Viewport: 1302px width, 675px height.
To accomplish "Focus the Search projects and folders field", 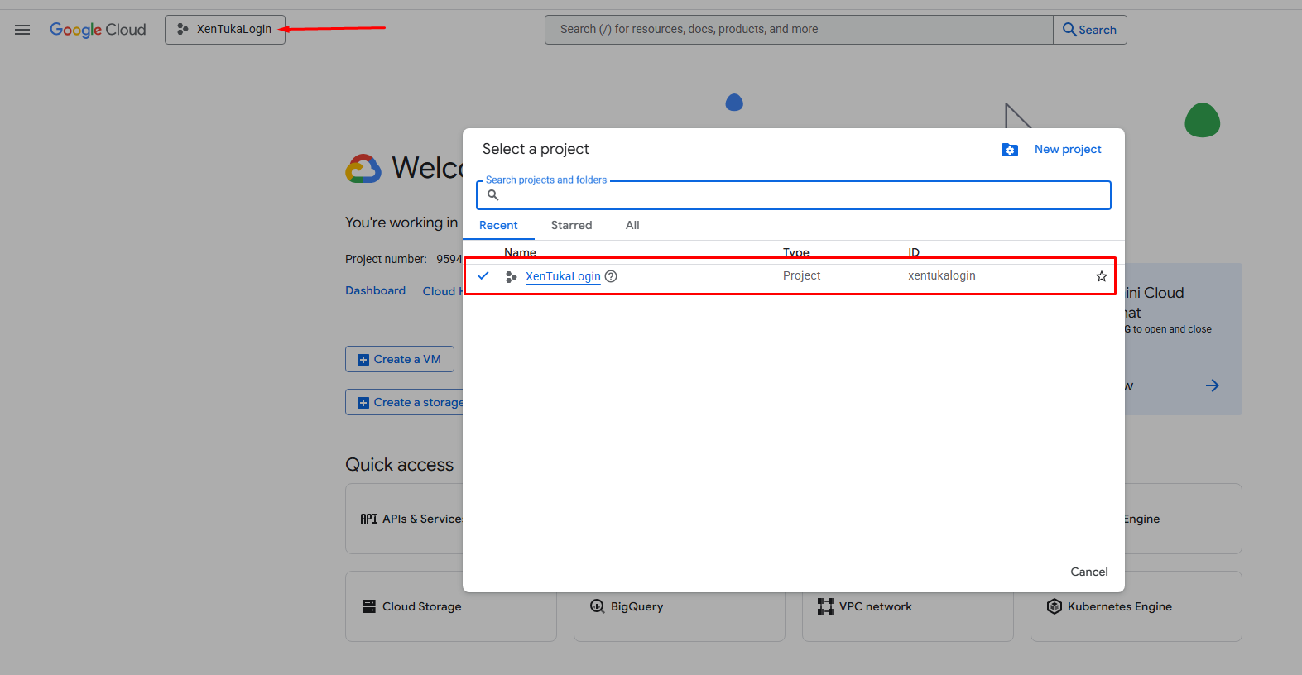I will 794,195.
